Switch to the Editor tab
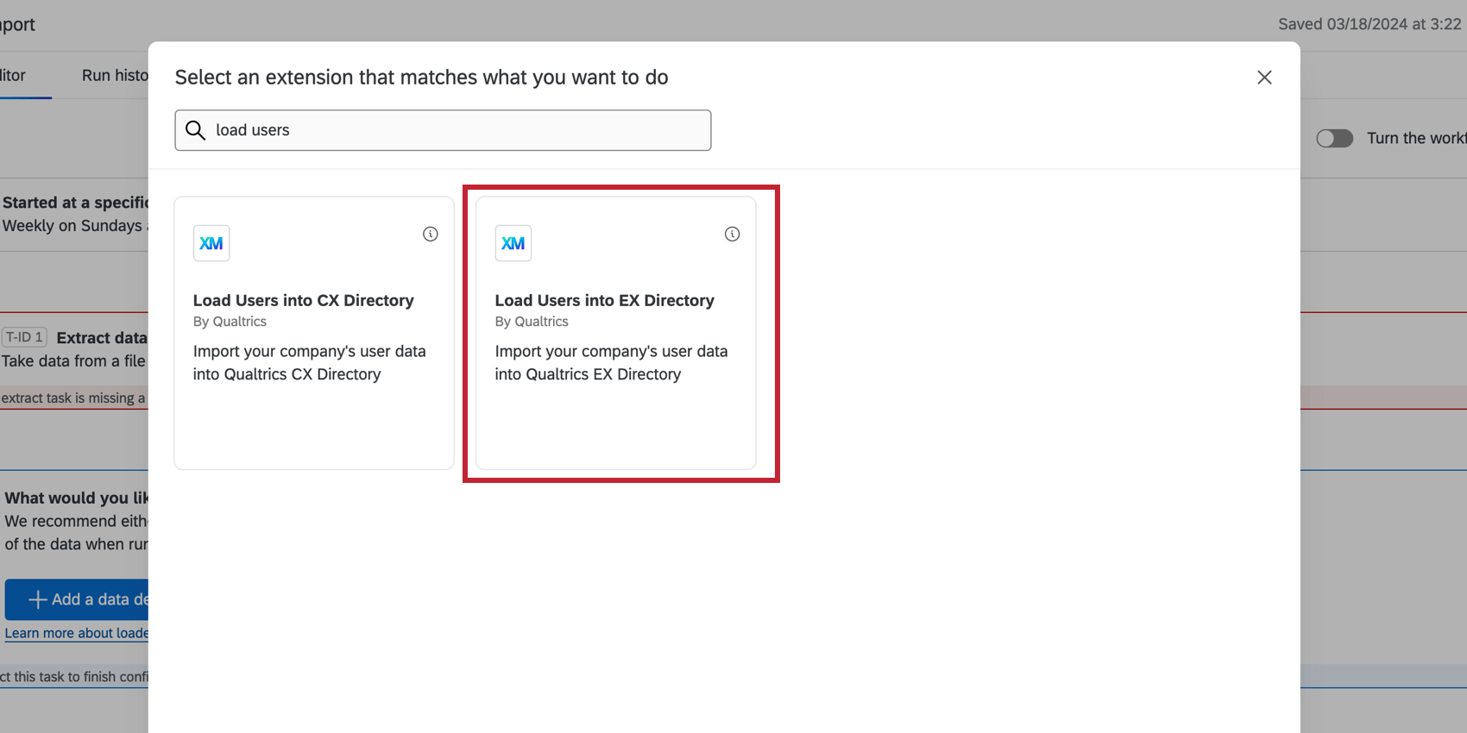1467x733 pixels. point(12,75)
